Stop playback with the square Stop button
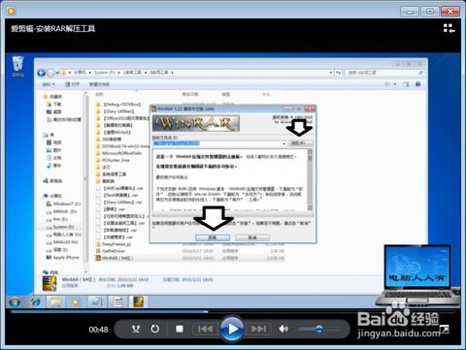 [180, 329]
